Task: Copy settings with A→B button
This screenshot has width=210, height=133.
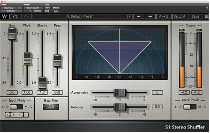Action: (164, 17)
